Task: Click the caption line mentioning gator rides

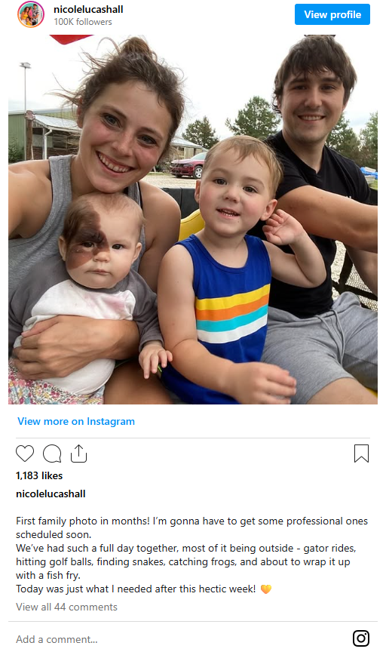Action: 185,548
